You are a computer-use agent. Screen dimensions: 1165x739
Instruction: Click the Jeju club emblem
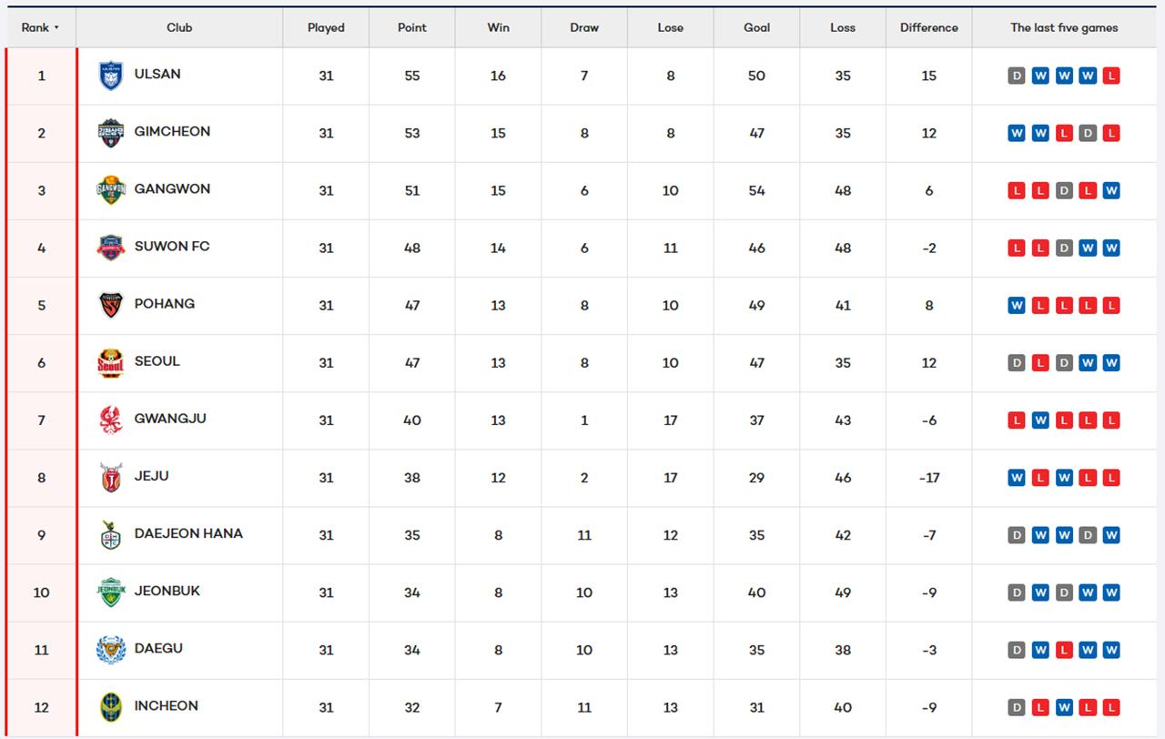(111, 477)
